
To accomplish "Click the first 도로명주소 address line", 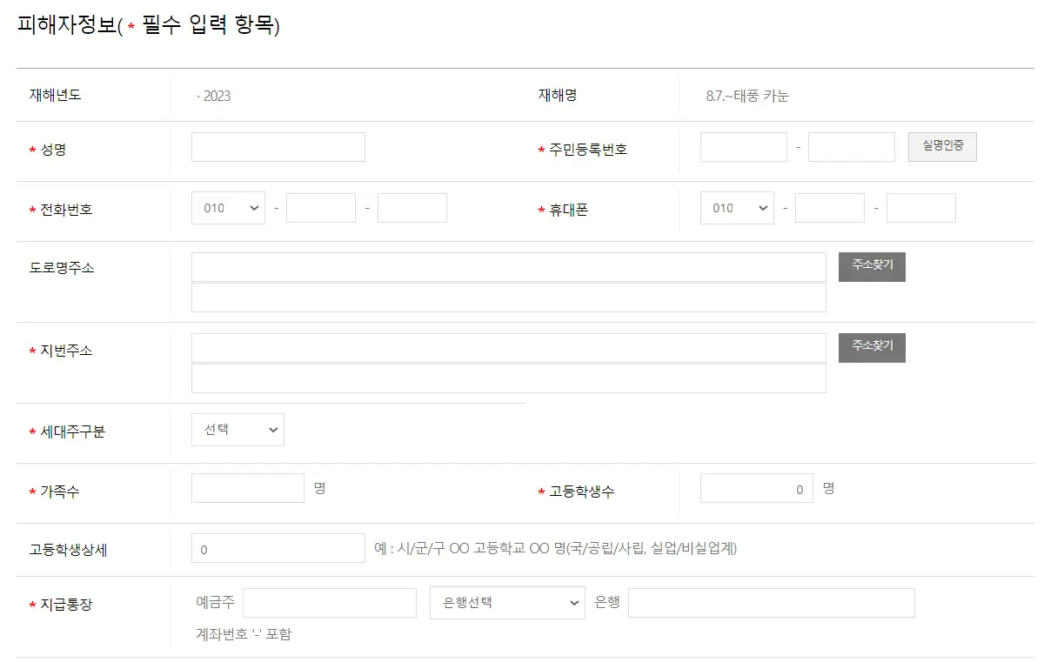I will click(x=508, y=266).
